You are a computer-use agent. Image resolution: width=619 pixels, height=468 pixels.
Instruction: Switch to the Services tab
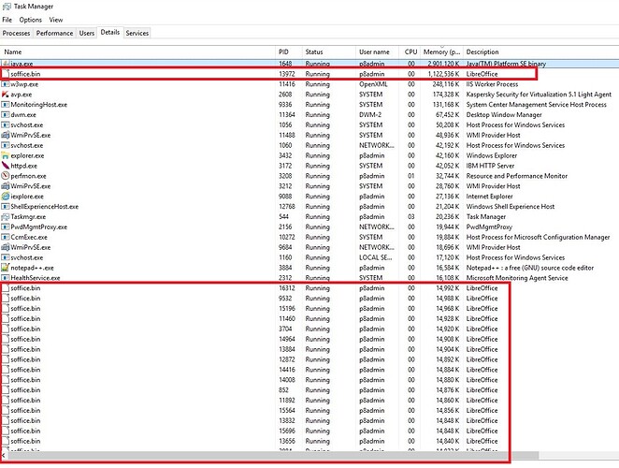point(137,33)
